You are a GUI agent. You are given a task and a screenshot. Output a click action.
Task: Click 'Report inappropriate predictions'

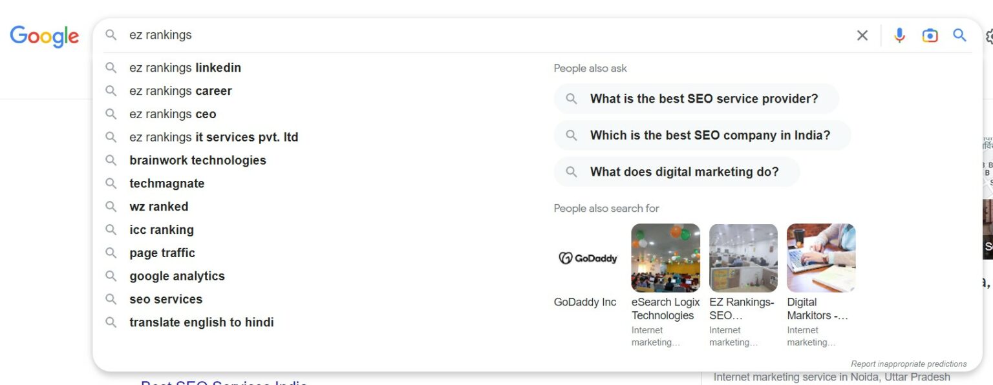click(x=908, y=364)
